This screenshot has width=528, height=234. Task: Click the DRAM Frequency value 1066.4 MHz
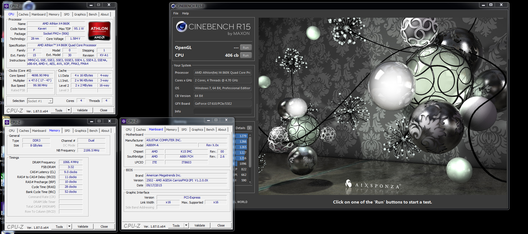pyautogui.click(x=71, y=162)
